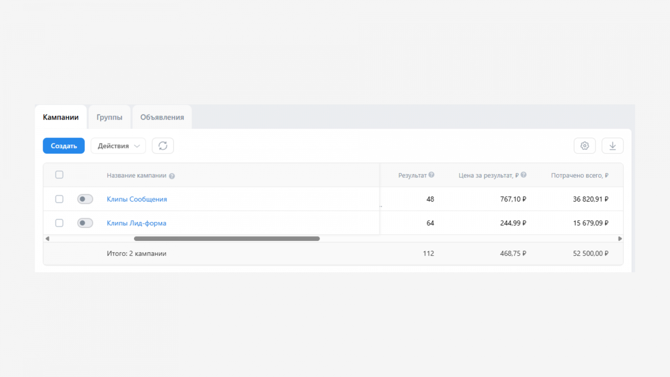Screen dimensions: 670x377
Task: Click left arrow of horizontal scrollbar
Action: (47, 239)
